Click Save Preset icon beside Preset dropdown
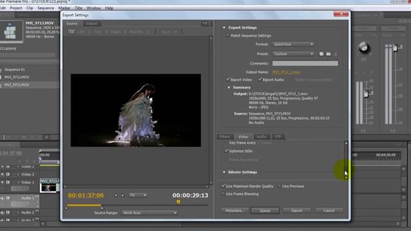411x231 pixels. (x=321, y=54)
